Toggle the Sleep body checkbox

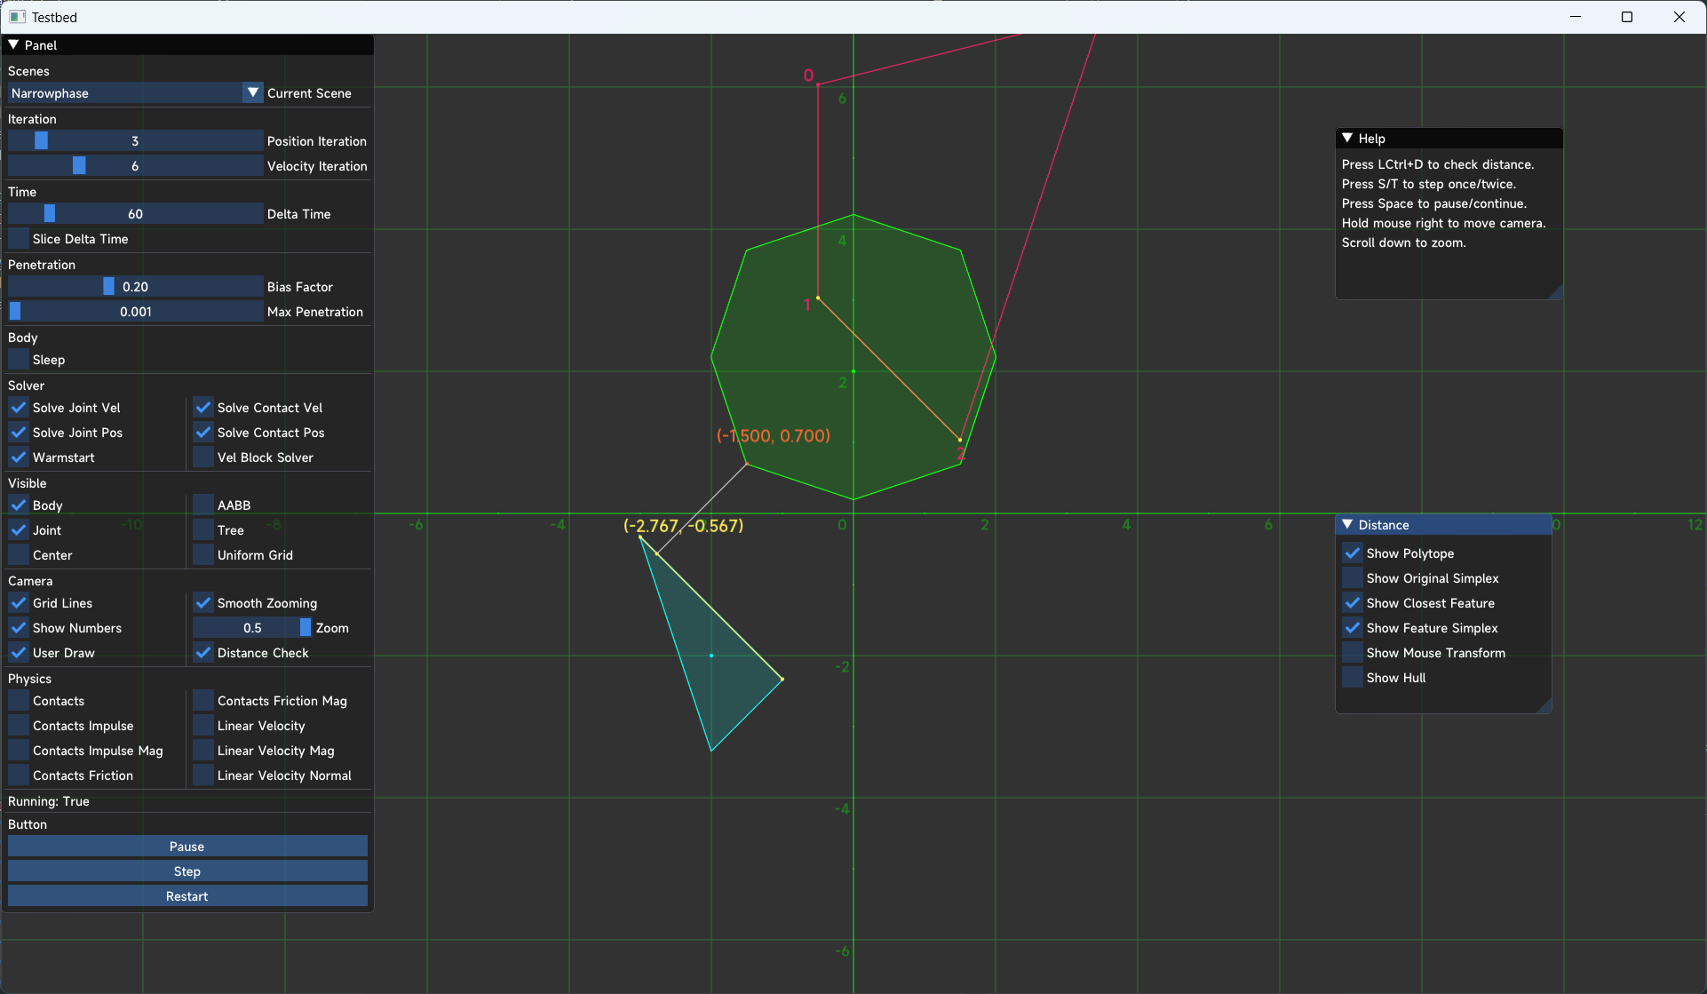point(19,360)
